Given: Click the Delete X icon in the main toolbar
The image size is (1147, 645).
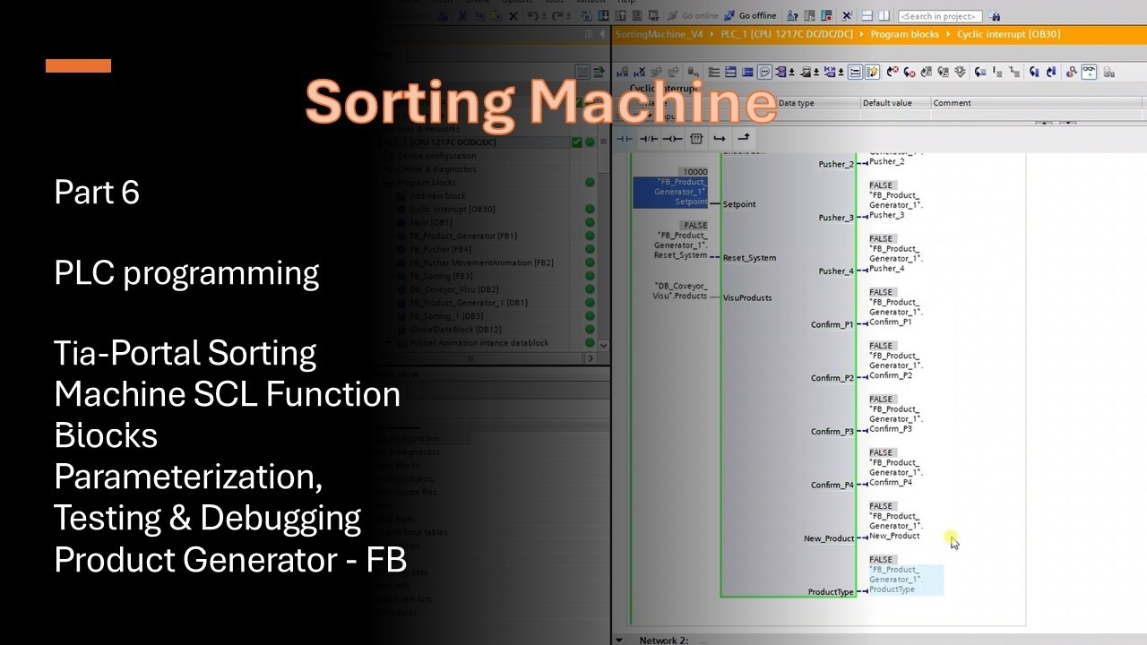Looking at the screenshot, I should (x=513, y=15).
